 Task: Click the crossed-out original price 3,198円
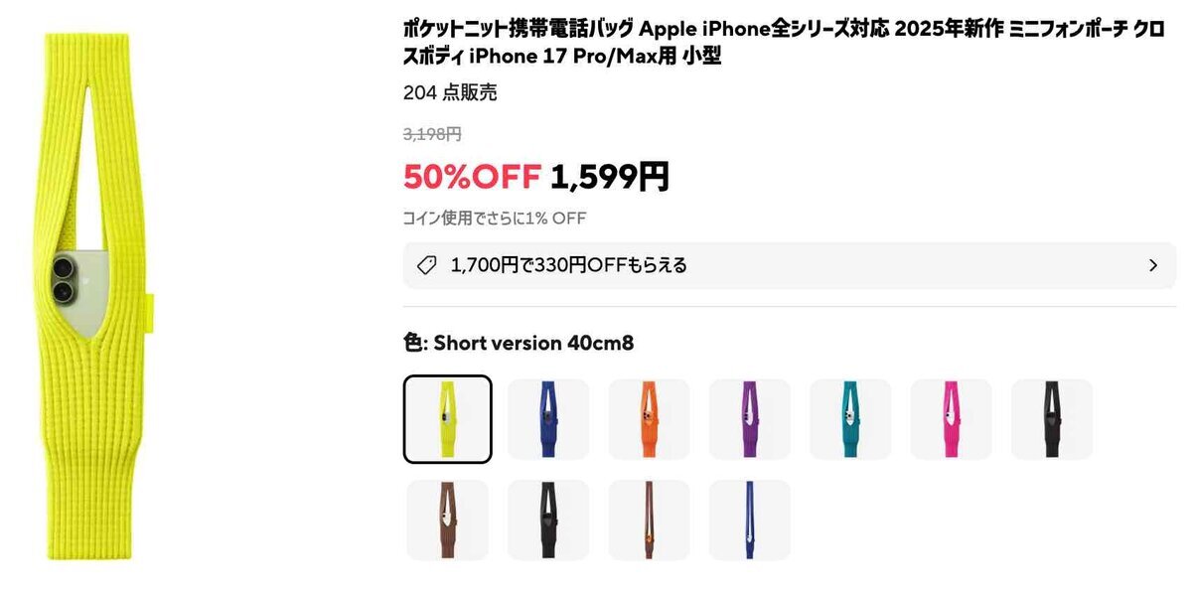coord(429,133)
